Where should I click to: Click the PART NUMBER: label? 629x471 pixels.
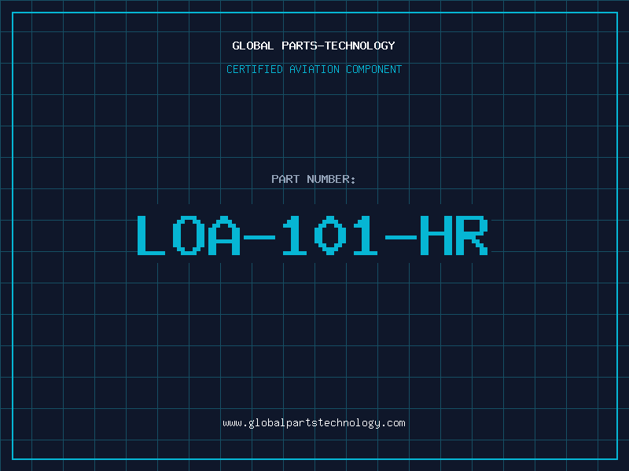point(313,179)
